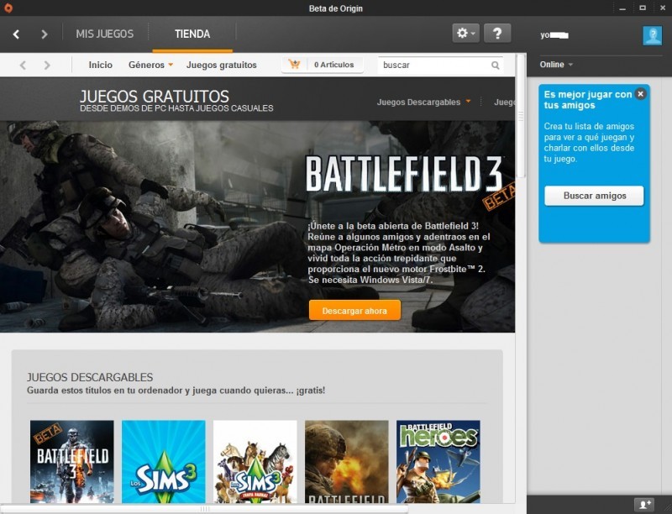Close the 'Es mejor jugar con tus amigos' tip

pos(640,94)
